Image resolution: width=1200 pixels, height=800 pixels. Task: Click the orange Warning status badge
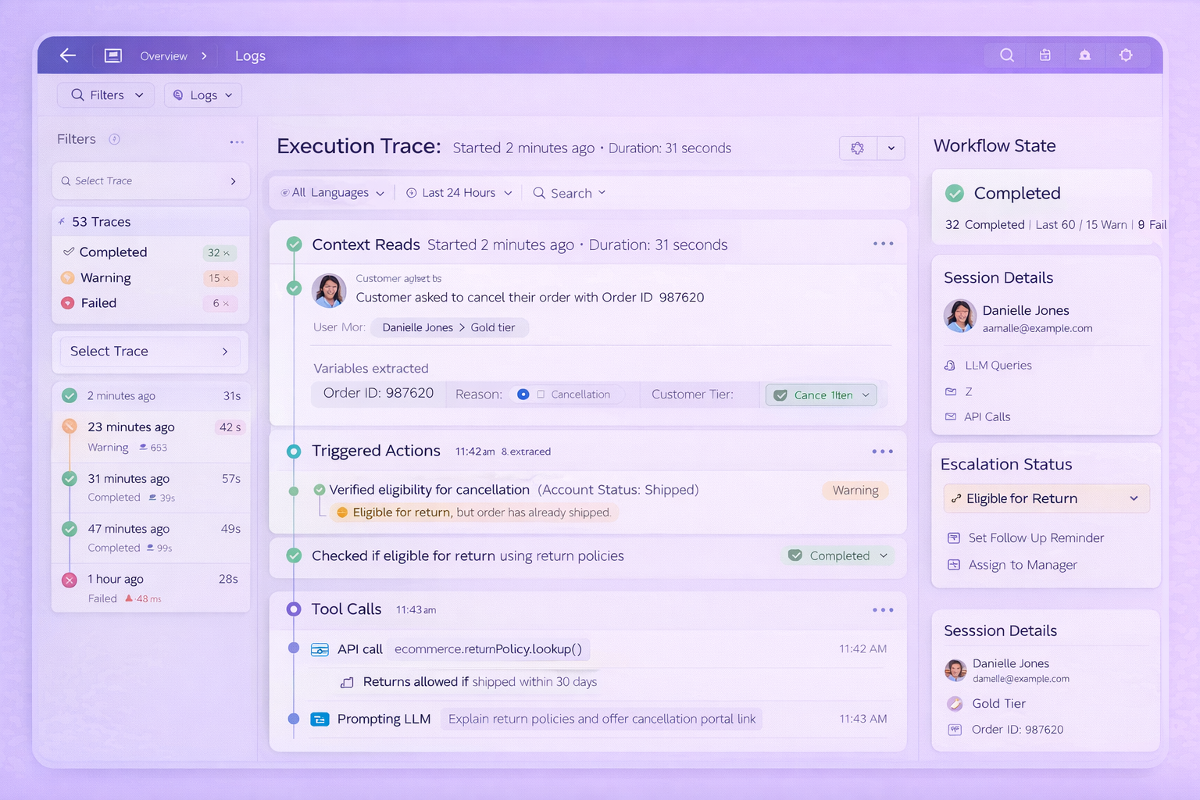point(855,491)
